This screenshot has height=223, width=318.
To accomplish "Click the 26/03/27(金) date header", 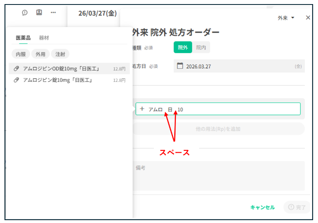I will 98,13.
